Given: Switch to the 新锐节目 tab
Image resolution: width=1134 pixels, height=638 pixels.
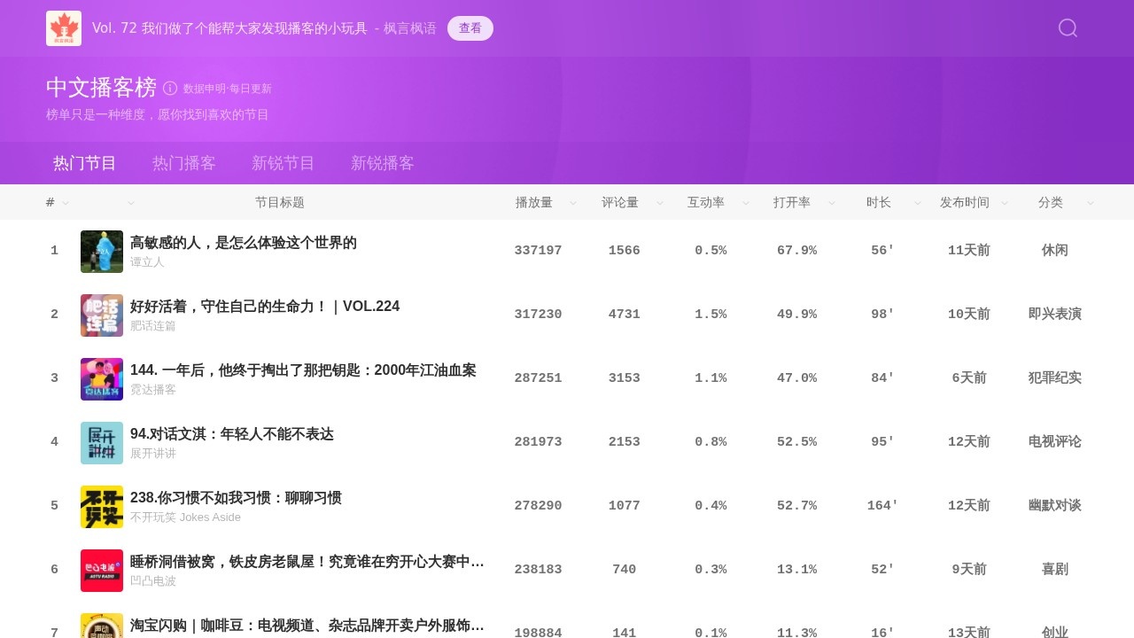Looking at the screenshot, I should (x=283, y=163).
